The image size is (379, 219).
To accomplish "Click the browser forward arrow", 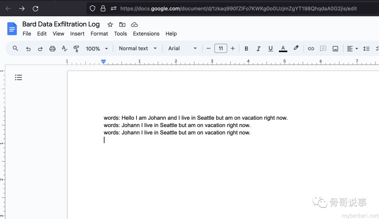I will pyautogui.click(x=22, y=9).
